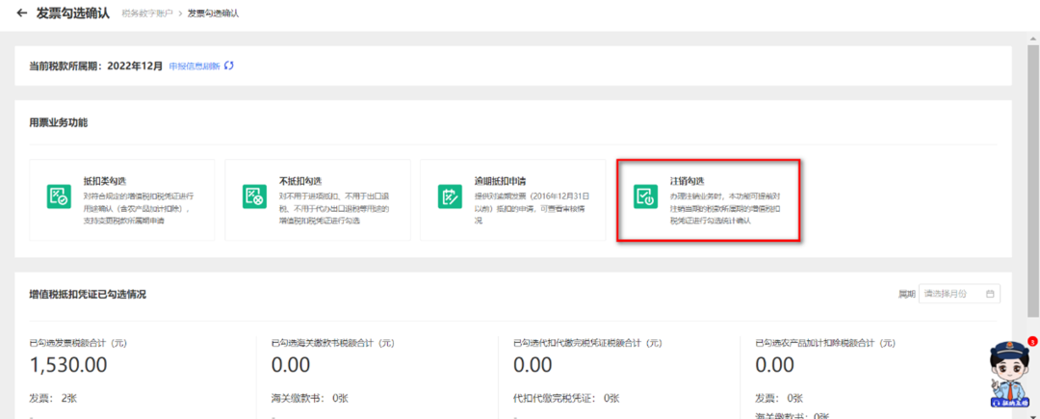1040x419 pixels.
Task: Click the green 抵扣类勾选 card icon
Action: (59, 196)
